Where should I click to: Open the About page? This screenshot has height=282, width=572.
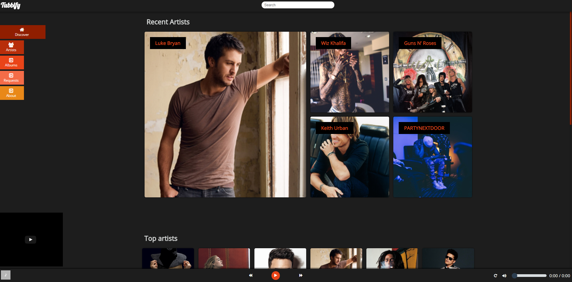12,93
